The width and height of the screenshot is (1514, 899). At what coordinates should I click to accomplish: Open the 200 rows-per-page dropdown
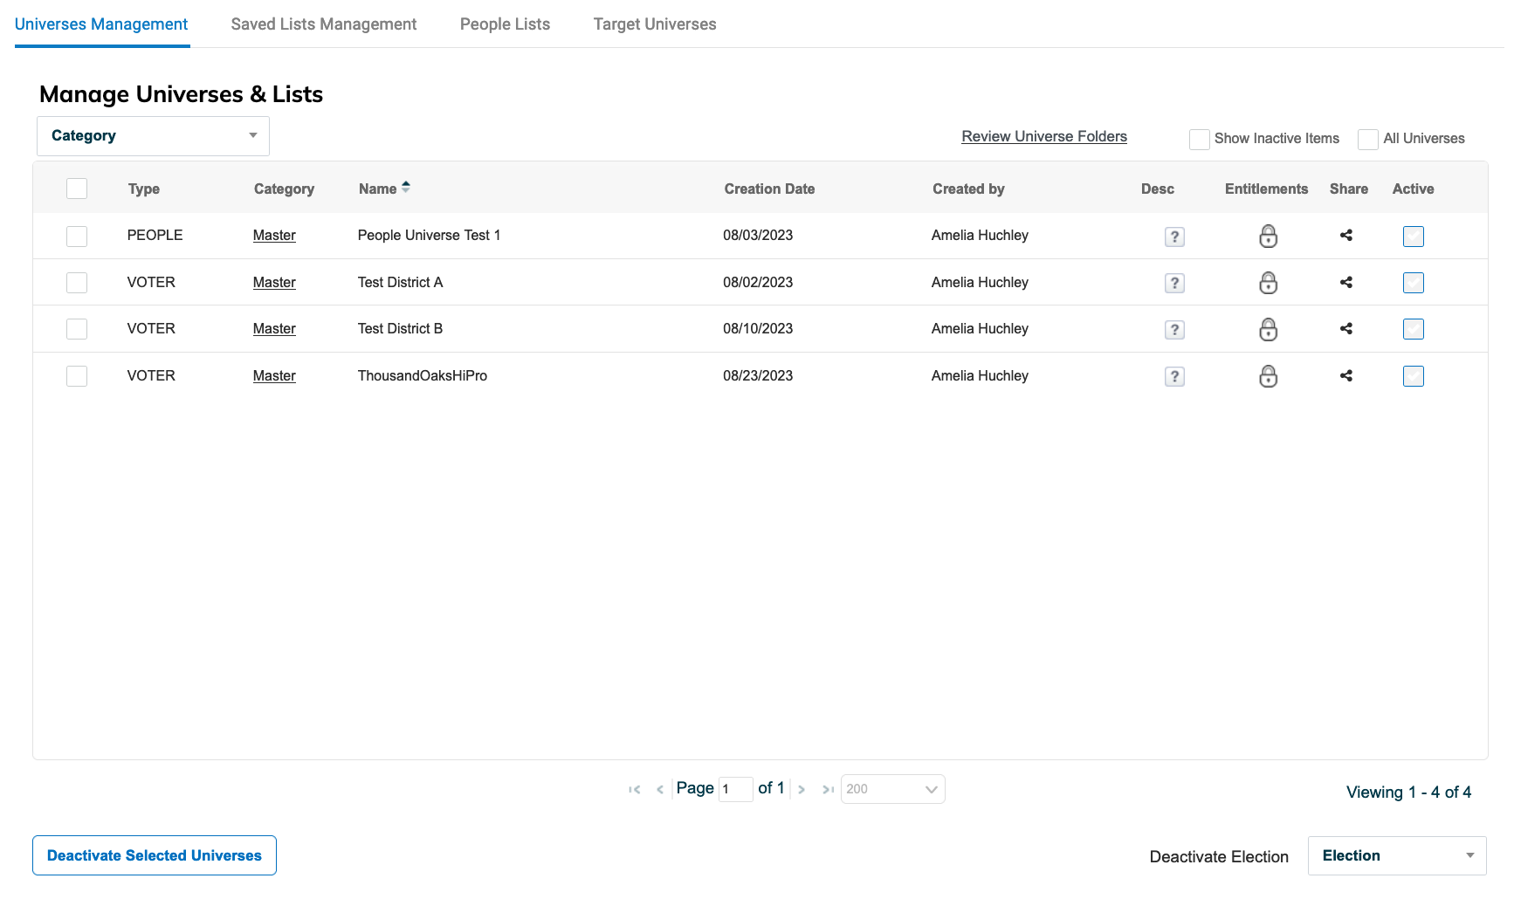892,789
